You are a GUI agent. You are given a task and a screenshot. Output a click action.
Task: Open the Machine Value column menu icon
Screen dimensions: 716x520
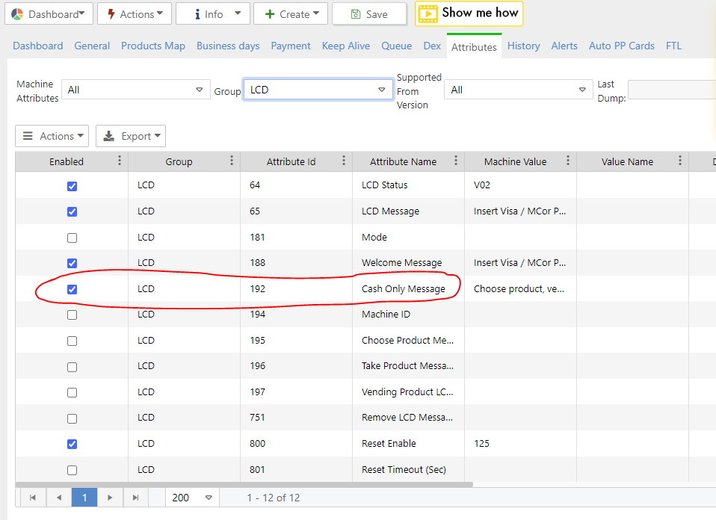568,161
